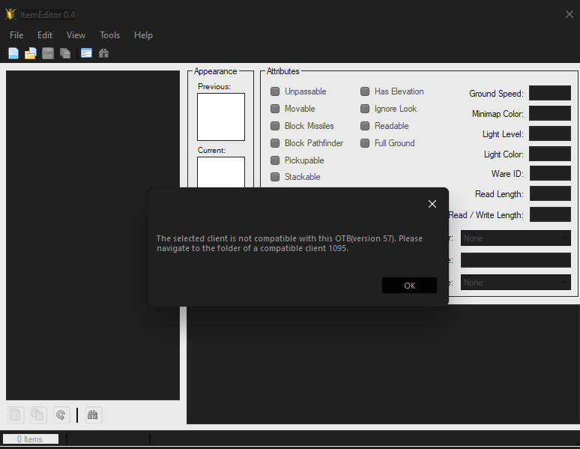Image resolution: width=580 pixels, height=449 pixels.
Task: Tick the Readable checkbox
Action: coord(365,126)
